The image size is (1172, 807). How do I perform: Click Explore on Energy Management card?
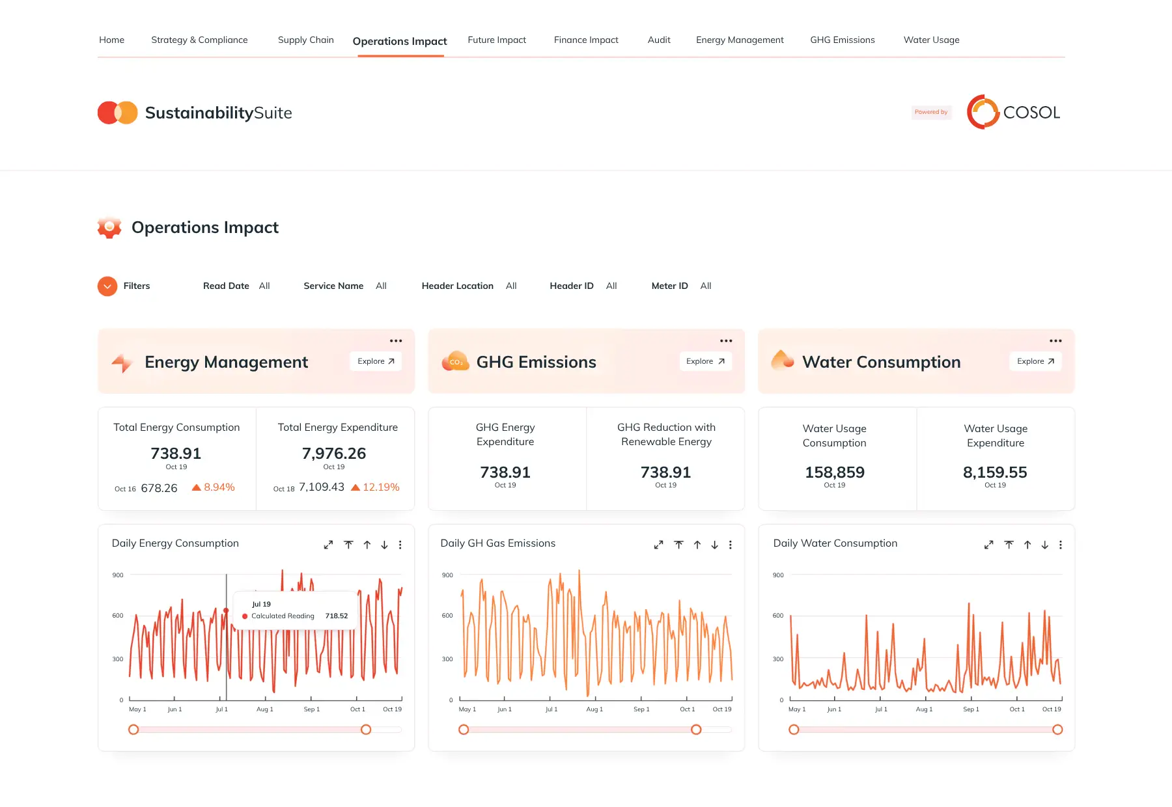coord(376,361)
